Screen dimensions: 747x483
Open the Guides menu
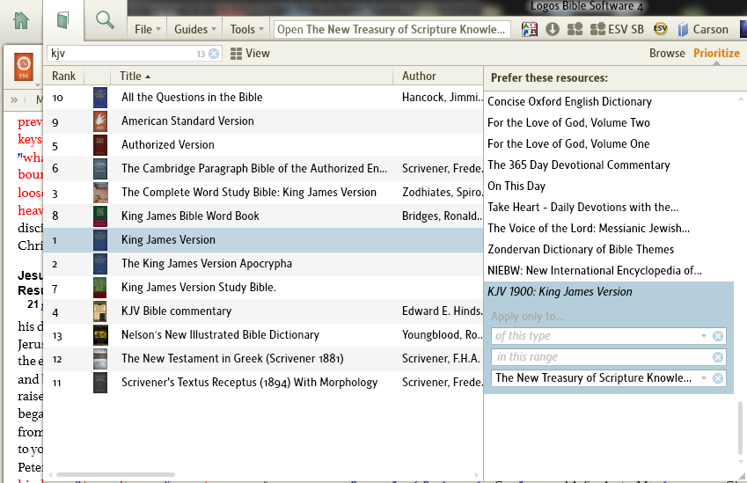tap(195, 30)
